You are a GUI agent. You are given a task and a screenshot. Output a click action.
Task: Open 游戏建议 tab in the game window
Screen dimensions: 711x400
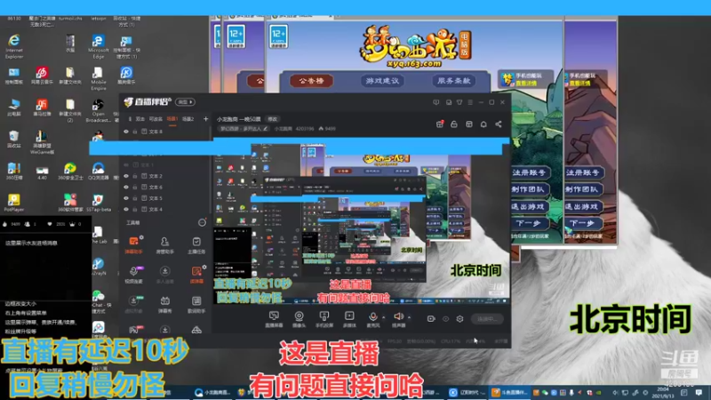pyautogui.click(x=382, y=81)
